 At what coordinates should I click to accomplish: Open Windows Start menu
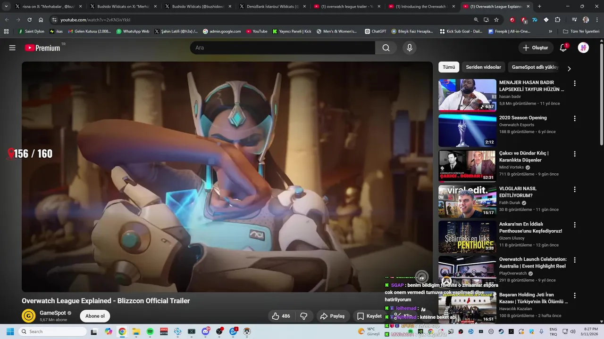click(10, 331)
